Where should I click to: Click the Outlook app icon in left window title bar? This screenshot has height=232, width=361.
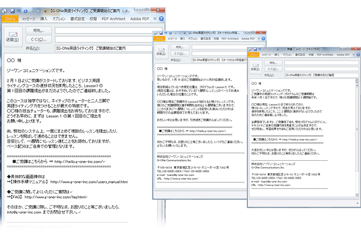(x=4, y=11)
